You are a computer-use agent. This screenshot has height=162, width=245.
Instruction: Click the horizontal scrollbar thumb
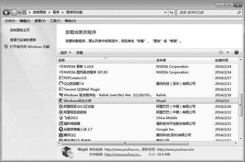pos(125,143)
